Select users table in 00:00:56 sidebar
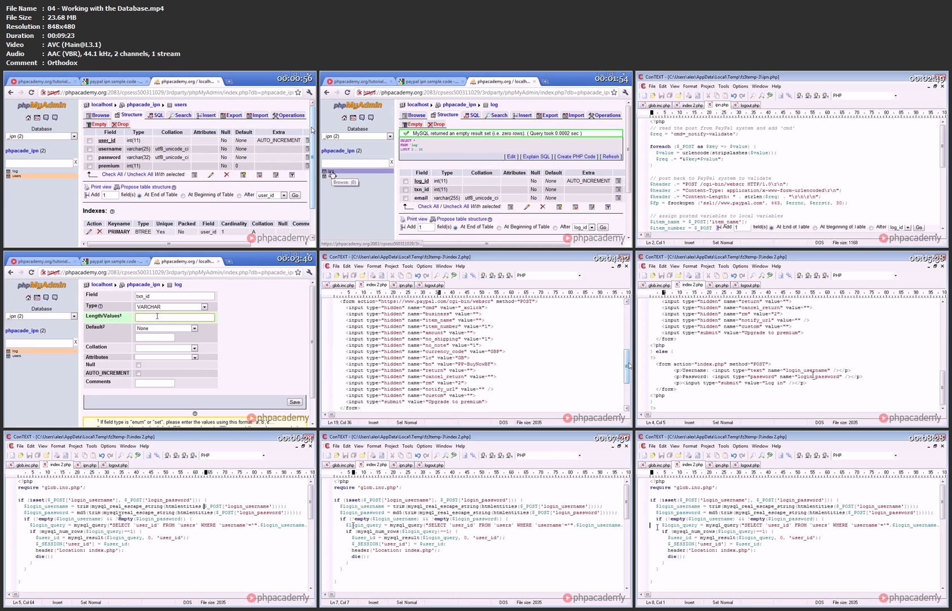952x611 pixels. [x=17, y=176]
